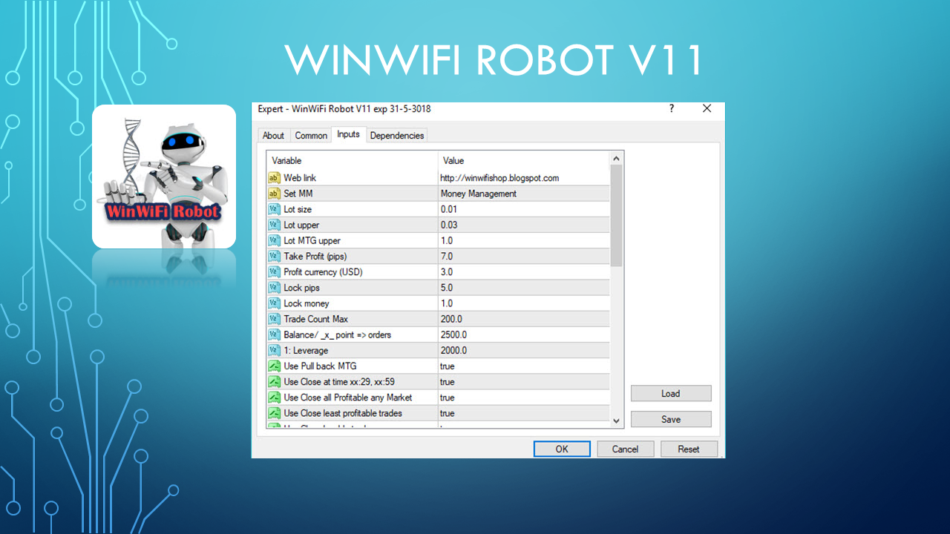This screenshot has height=534, width=950.
Task: Click the scrollbar down arrow
Action: coord(616,421)
